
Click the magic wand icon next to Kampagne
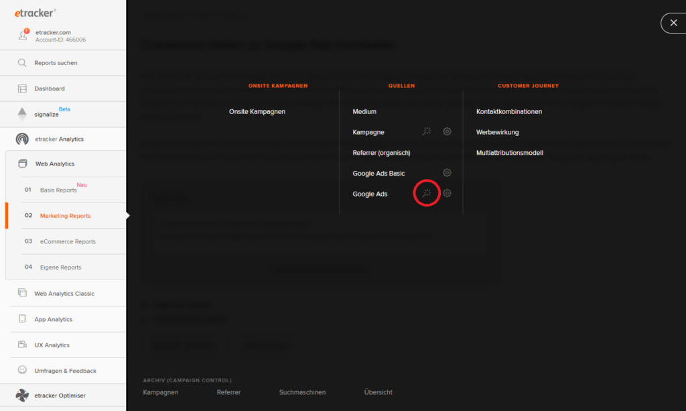coord(427,131)
